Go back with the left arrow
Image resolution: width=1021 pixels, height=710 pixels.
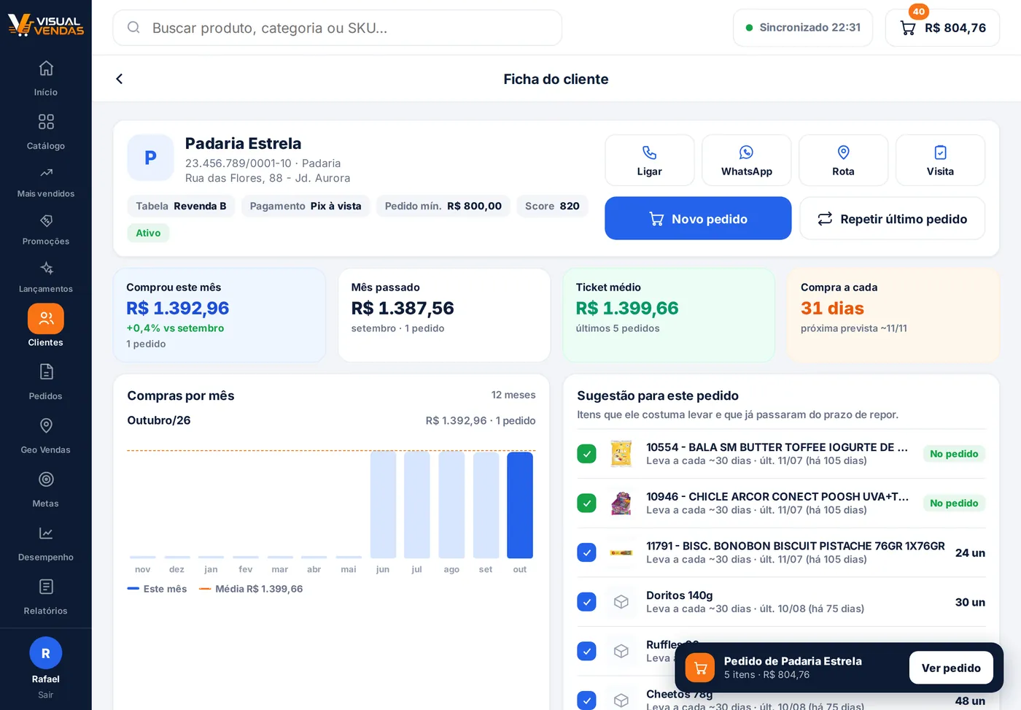click(120, 79)
